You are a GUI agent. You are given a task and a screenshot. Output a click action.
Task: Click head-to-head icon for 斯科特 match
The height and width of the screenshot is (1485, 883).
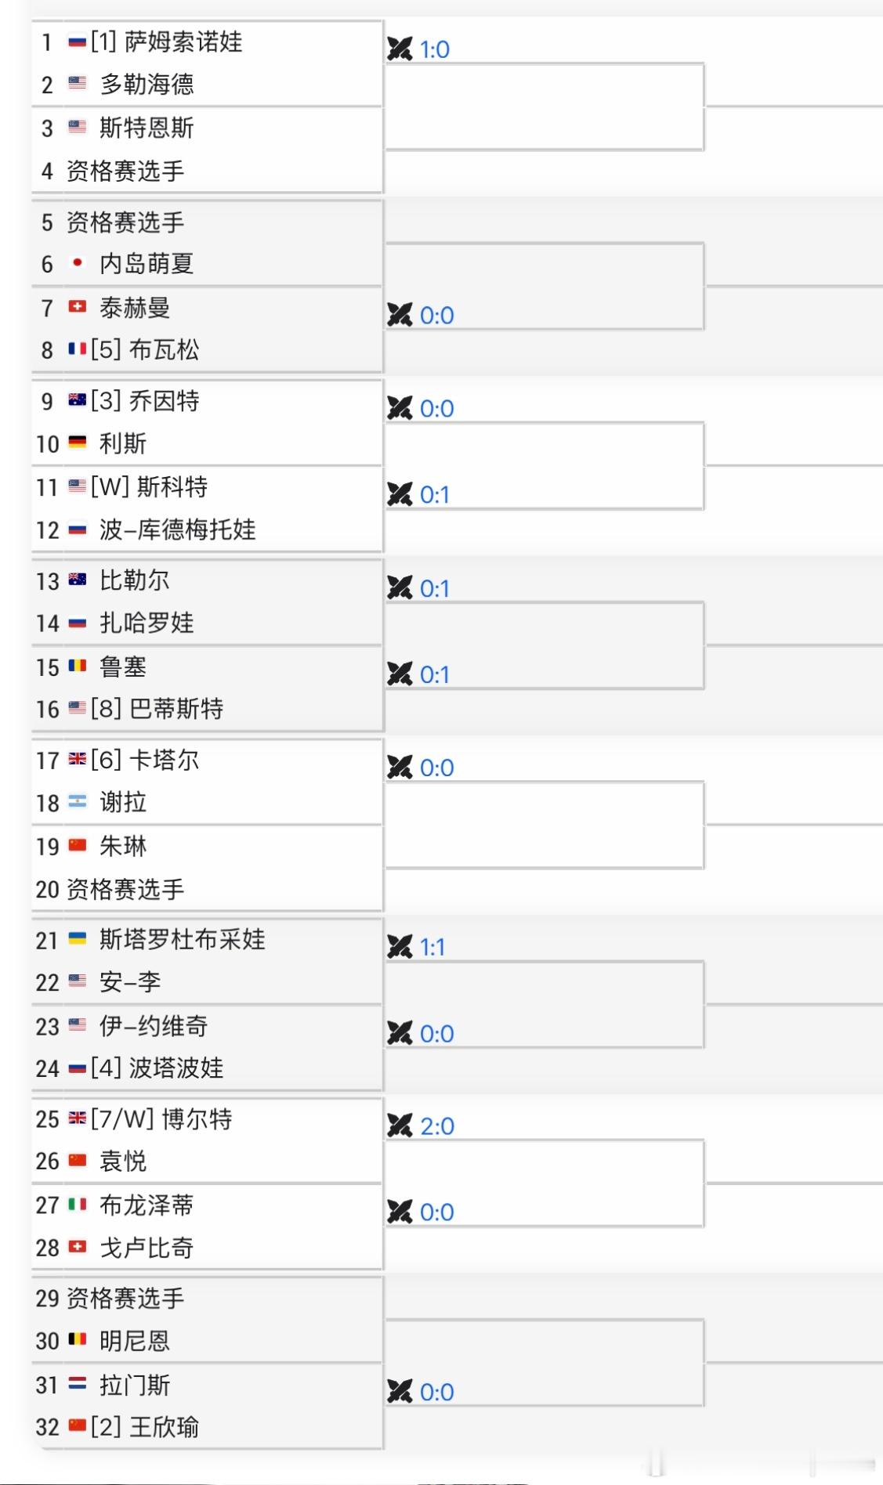pos(400,494)
